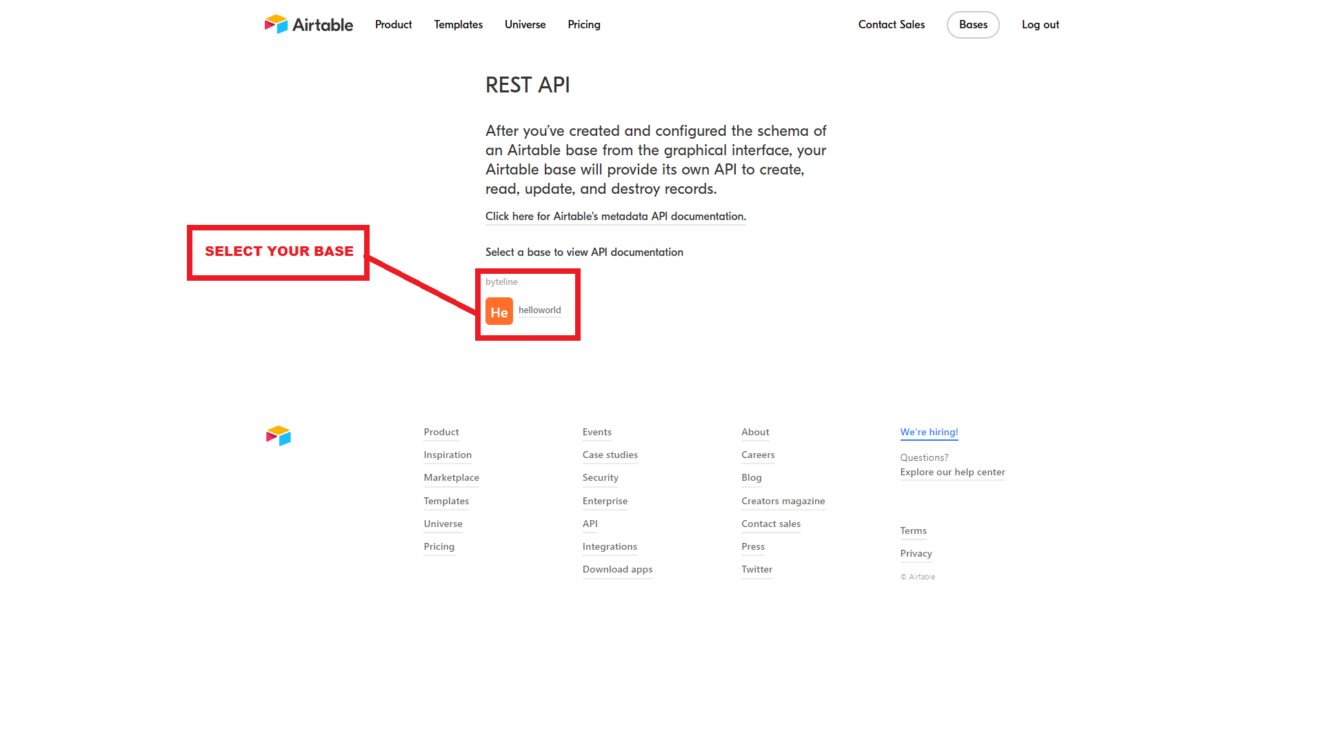Open Pricing in the top navigation
Image resolution: width=1324 pixels, height=745 pixels.
(584, 25)
